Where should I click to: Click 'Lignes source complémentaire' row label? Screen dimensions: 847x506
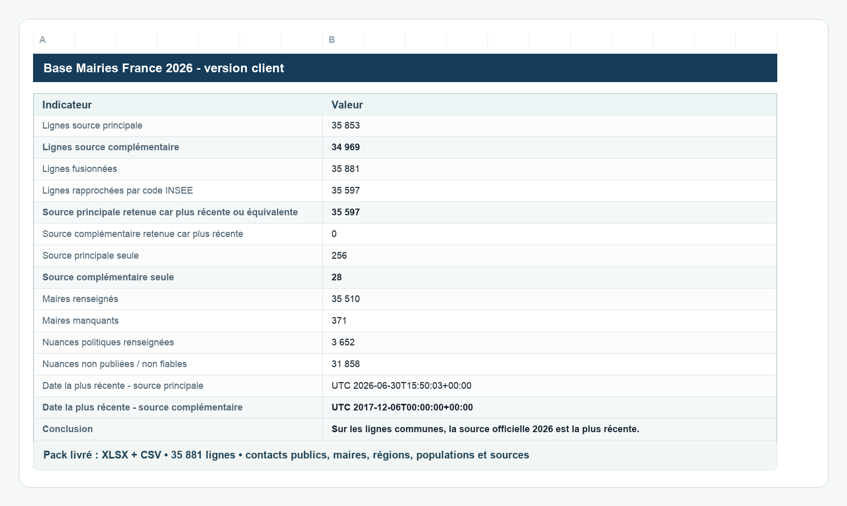click(x=178, y=148)
